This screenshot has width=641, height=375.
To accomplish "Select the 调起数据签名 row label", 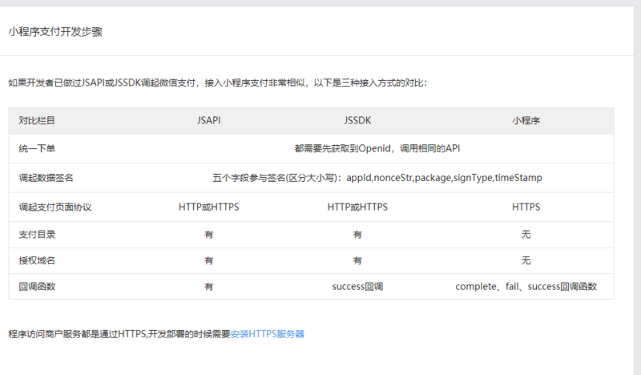I will point(46,178).
